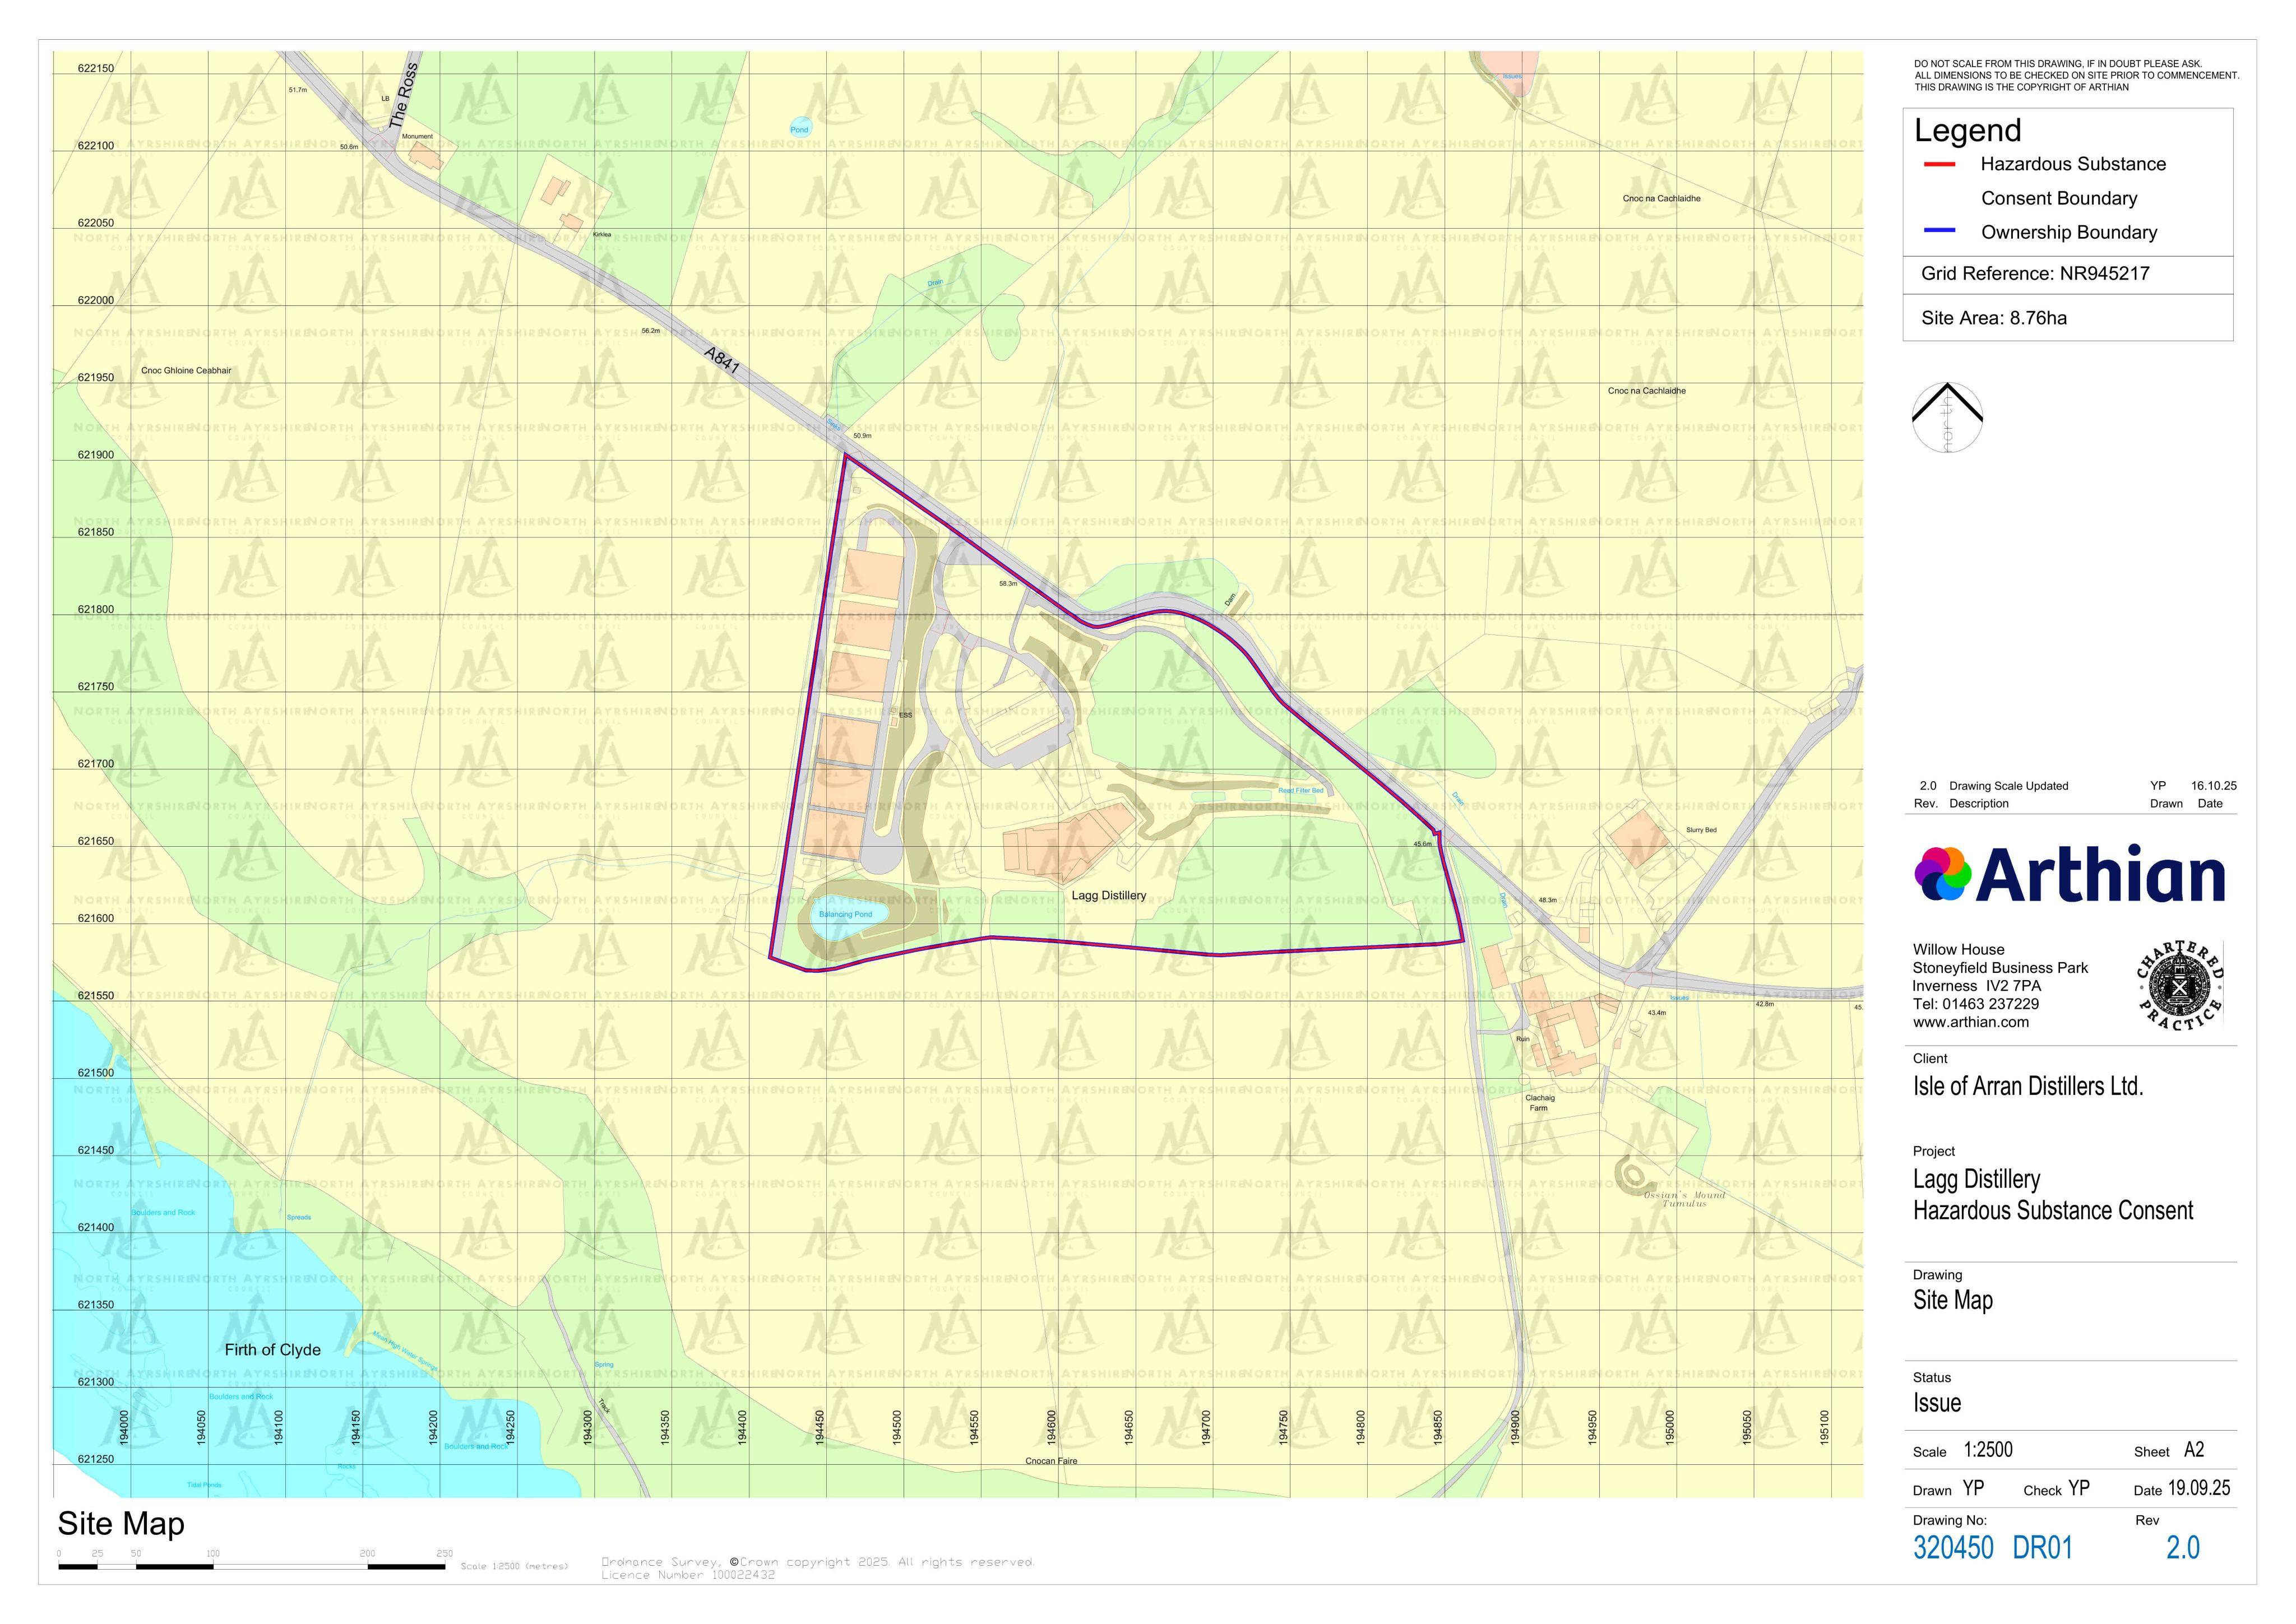Select the Ordnance Survey copyright notice
Screen dimensions: 2296x1624
[x=817, y=1568]
